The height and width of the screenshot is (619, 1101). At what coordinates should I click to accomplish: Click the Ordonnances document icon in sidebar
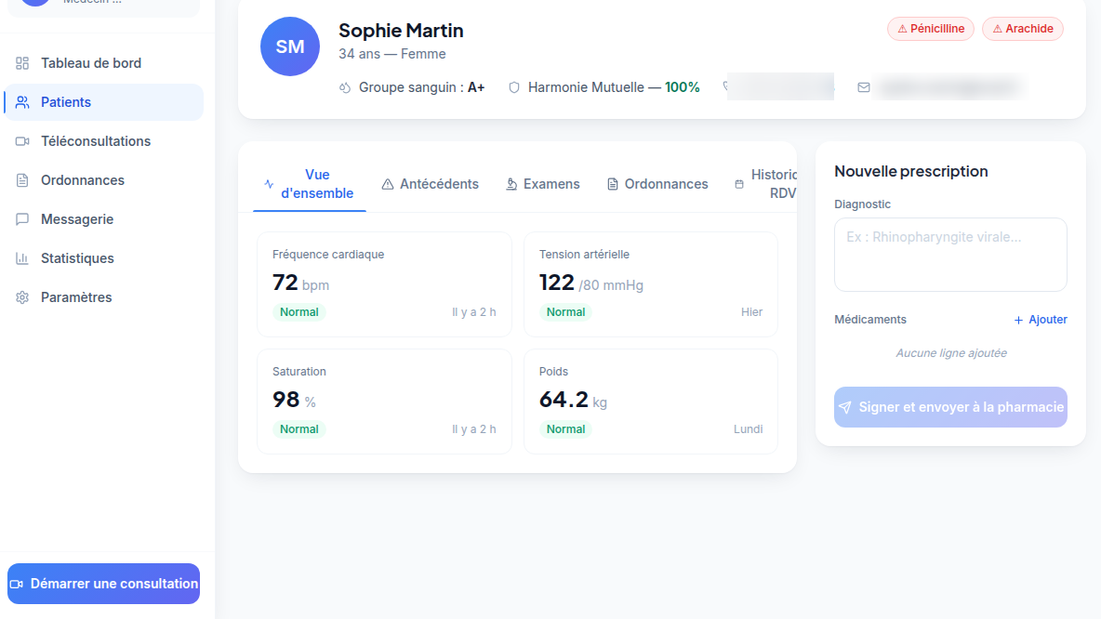coord(22,180)
